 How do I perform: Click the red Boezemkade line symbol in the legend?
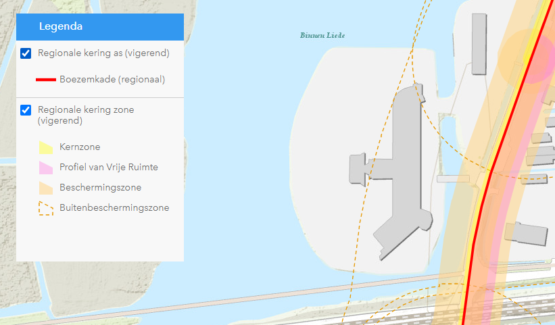click(x=46, y=80)
